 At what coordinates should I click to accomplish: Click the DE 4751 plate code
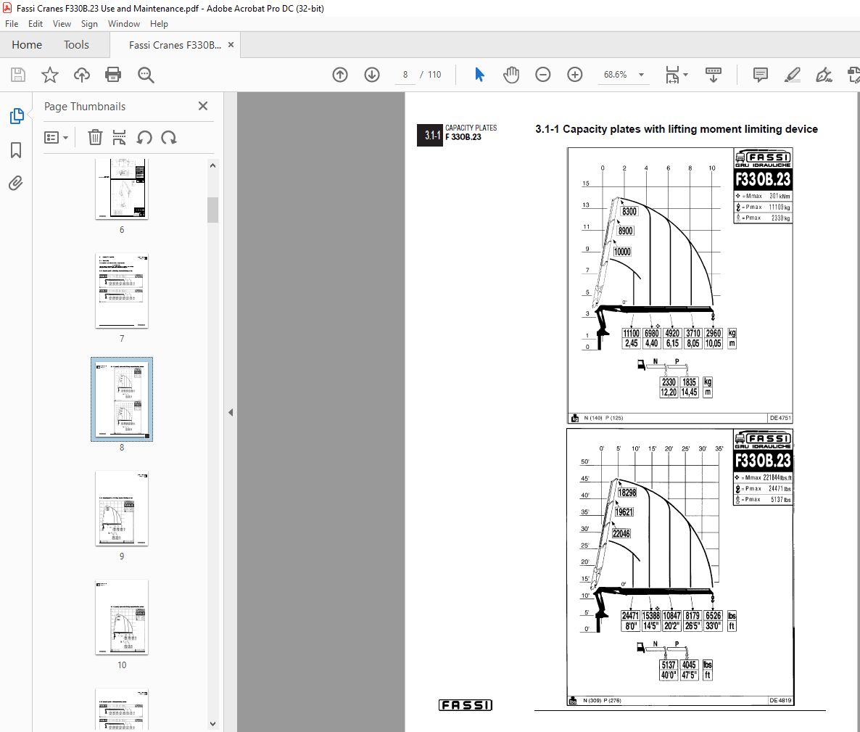780,418
